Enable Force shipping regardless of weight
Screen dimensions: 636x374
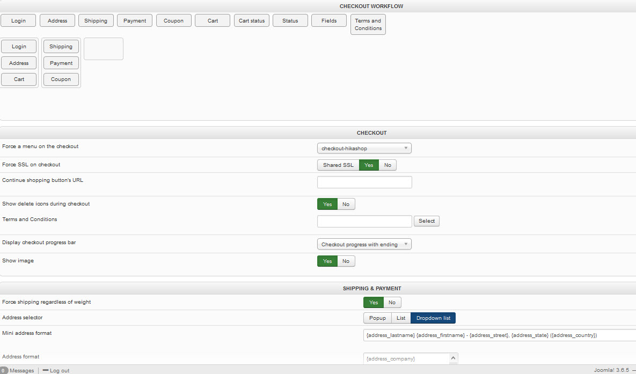point(374,303)
